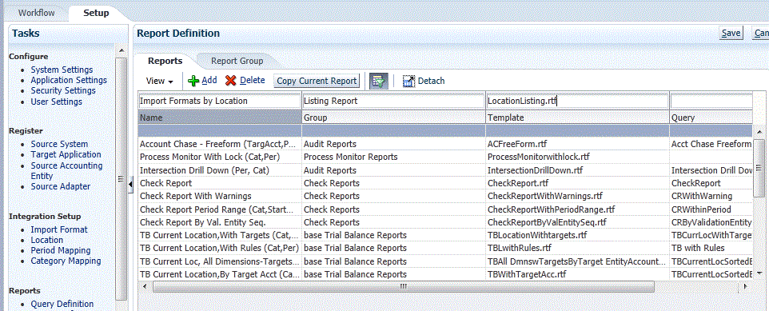Image resolution: width=769 pixels, height=311 pixels.
Task: Open Location link in Integration Setup
Action: [47, 240]
